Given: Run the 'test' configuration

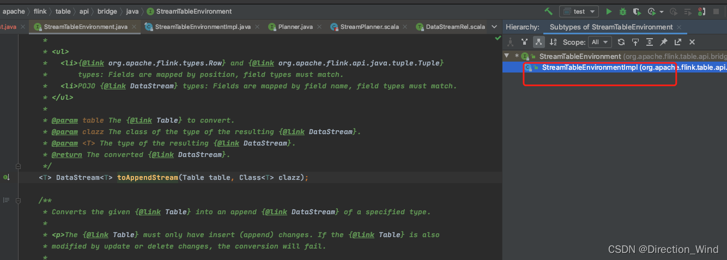Looking at the screenshot, I should tap(609, 11).
